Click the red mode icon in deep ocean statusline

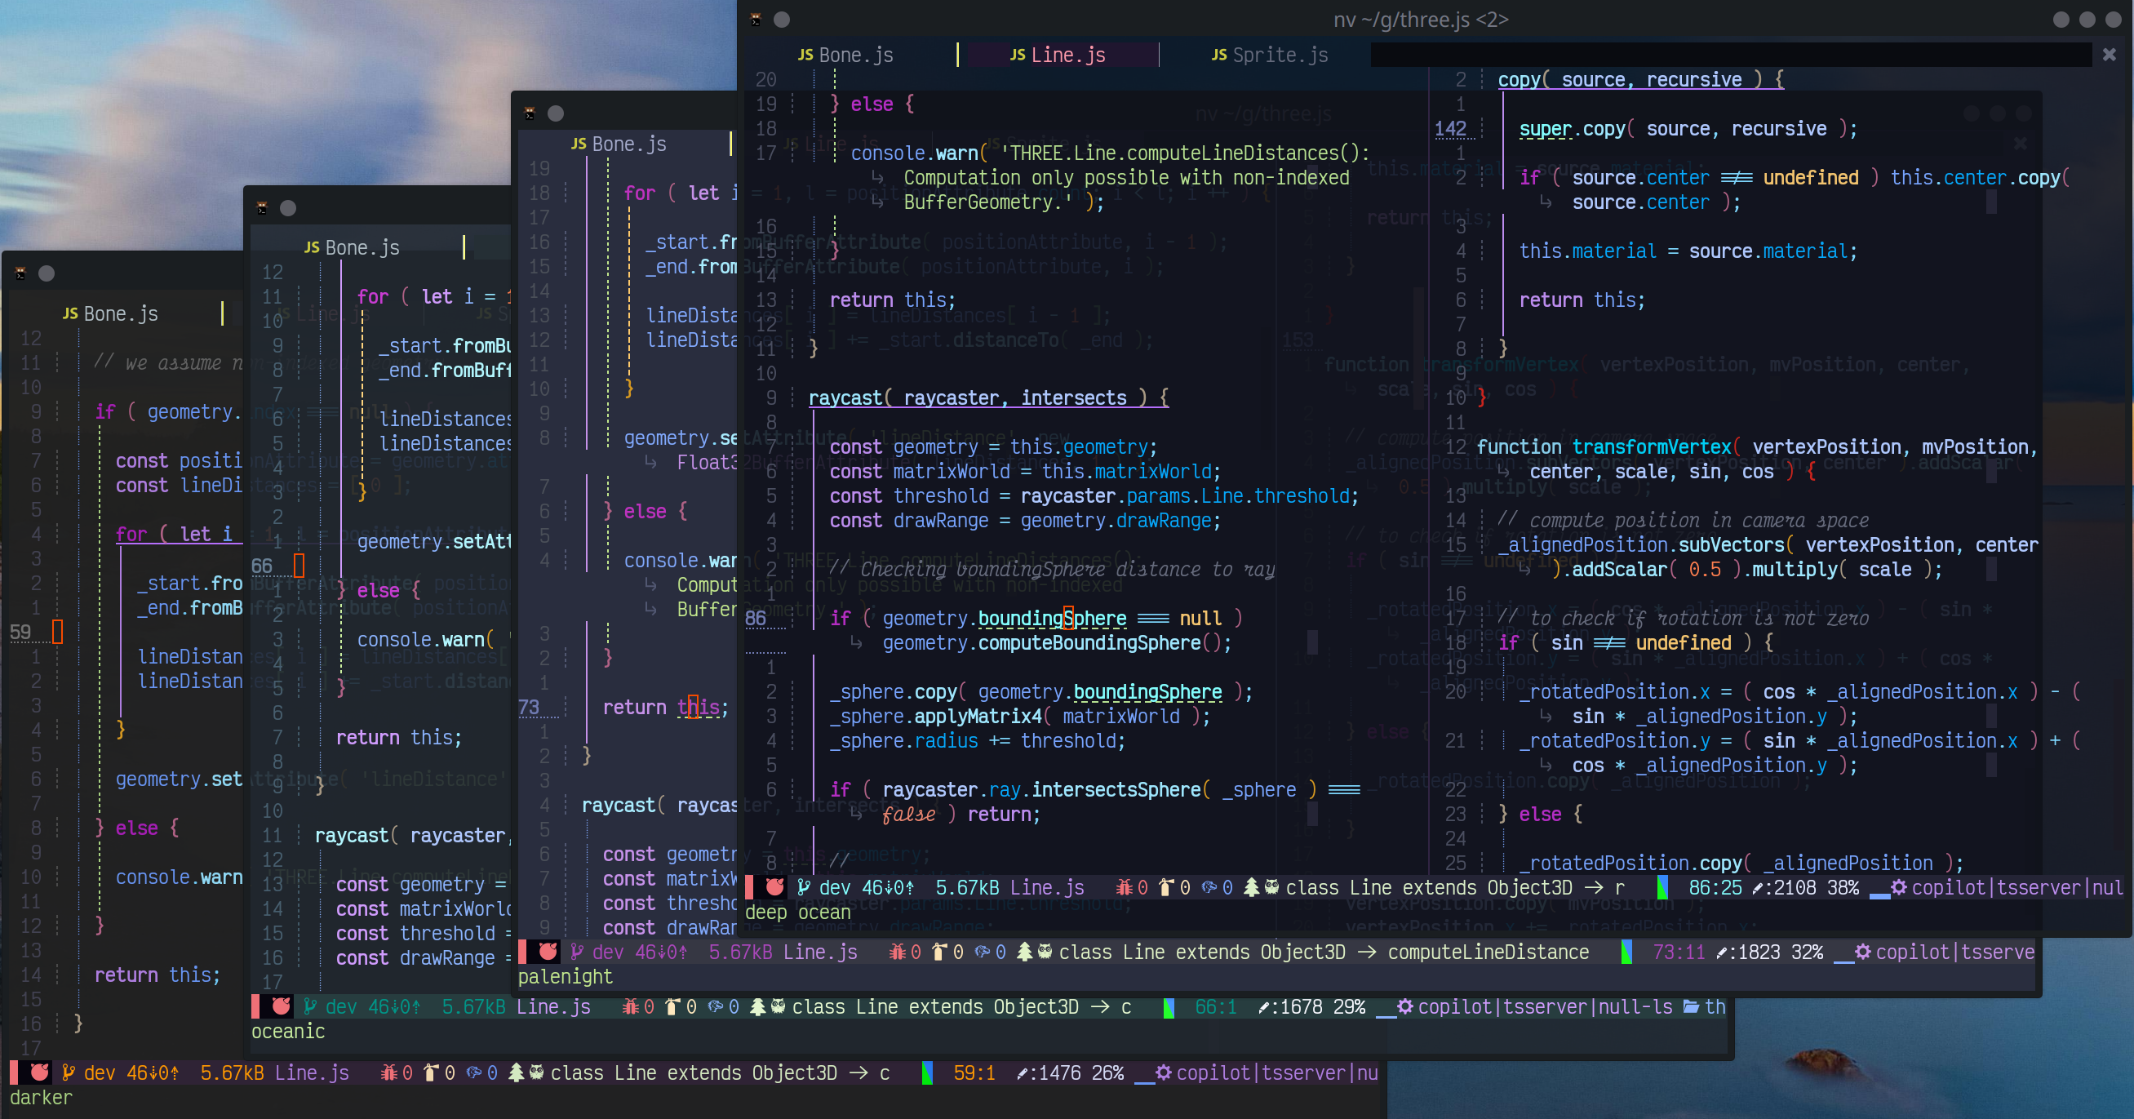click(774, 887)
